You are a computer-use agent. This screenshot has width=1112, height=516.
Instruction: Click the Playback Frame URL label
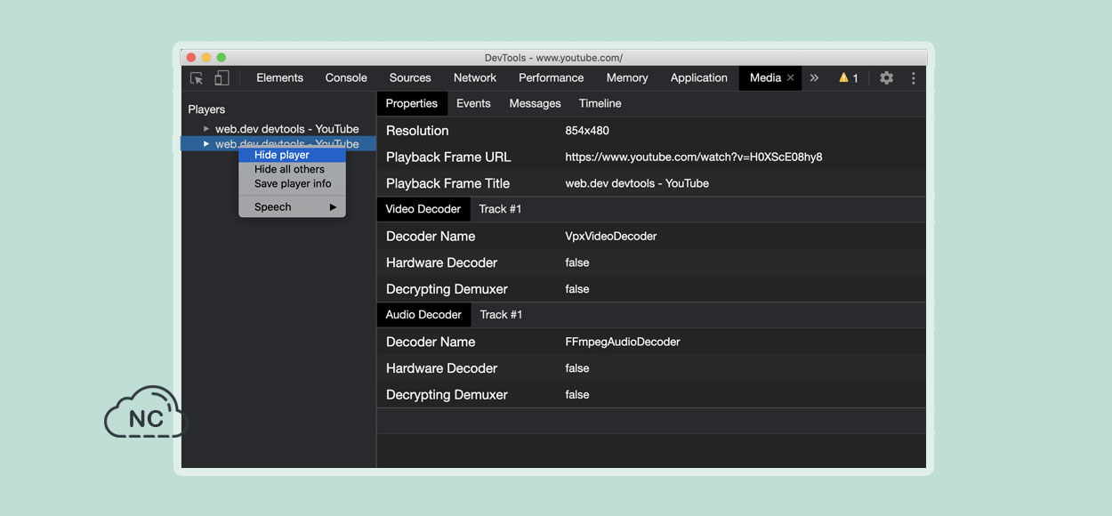[x=448, y=157]
